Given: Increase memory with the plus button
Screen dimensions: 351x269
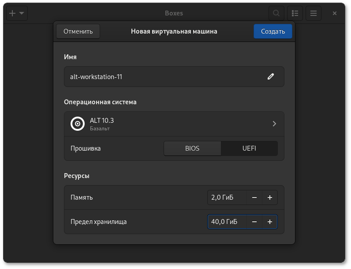Looking at the screenshot, I should coord(270,197).
